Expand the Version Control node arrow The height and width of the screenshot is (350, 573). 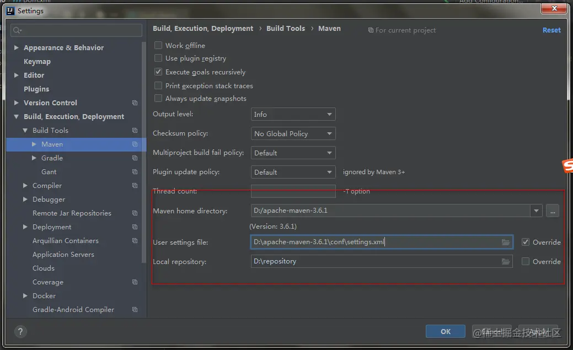(16, 103)
